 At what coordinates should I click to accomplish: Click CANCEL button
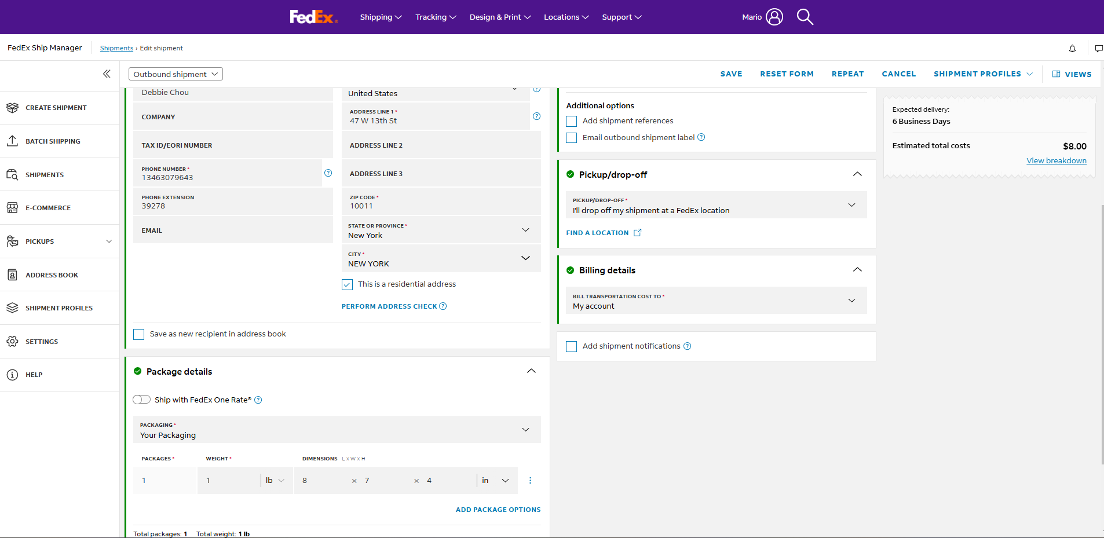898,74
